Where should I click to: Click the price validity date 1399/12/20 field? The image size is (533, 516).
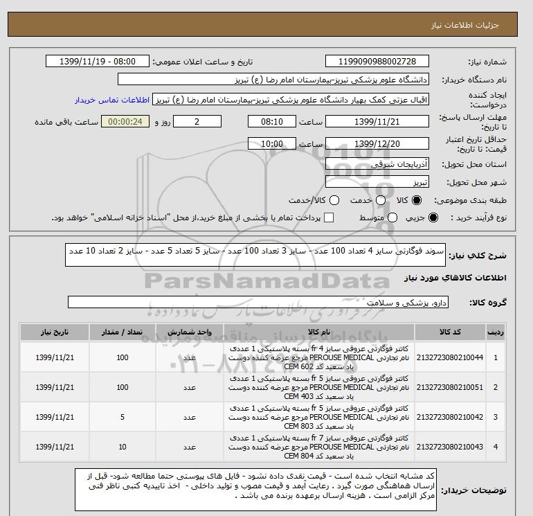pyautogui.click(x=377, y=143)
